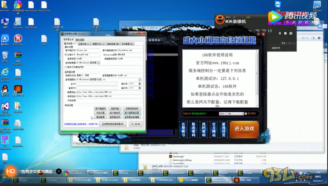Open the 3389.exe desktop icon
Screen dimensions: 328x186
(x=317, y=6)
